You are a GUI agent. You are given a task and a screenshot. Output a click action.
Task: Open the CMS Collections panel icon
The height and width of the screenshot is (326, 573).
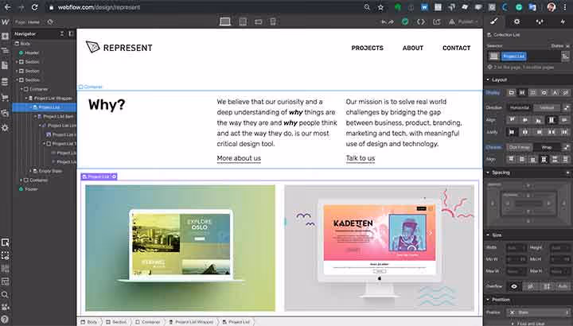tap(5, 81)
